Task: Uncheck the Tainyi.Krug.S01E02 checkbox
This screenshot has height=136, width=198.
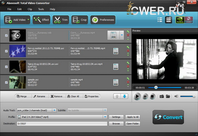Action: (6, 67)
